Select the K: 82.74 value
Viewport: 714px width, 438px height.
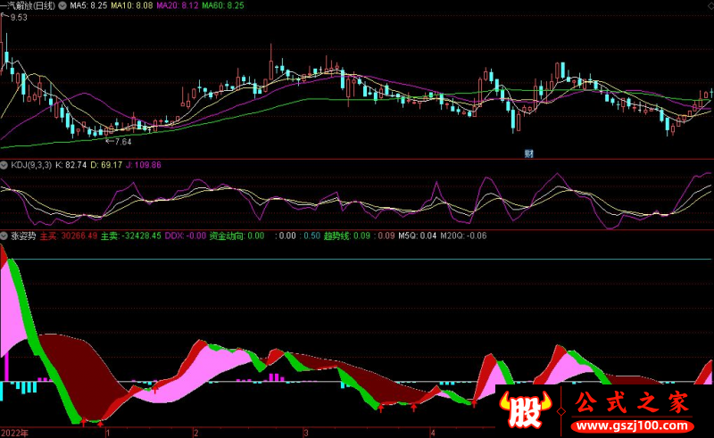point(71,165)
